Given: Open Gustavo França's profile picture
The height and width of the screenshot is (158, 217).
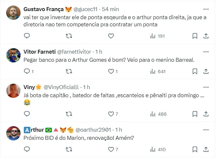Looking at the screenshot, I should click(x=14, y=13).
